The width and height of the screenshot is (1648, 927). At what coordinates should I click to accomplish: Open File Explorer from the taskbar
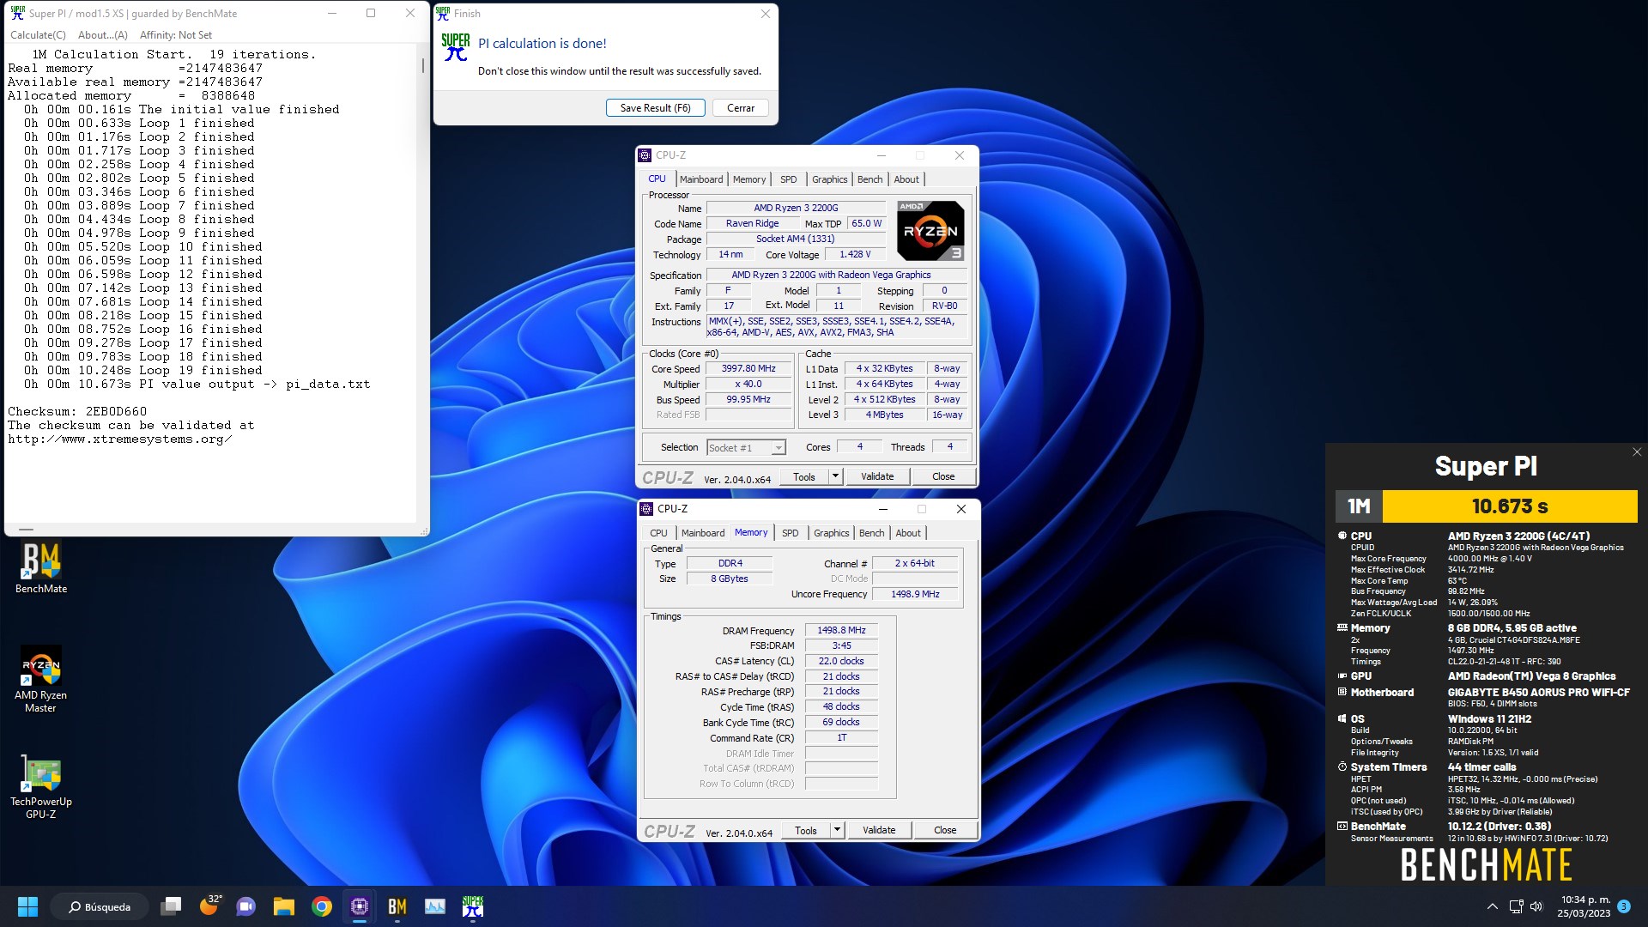[x=283, y=906]
